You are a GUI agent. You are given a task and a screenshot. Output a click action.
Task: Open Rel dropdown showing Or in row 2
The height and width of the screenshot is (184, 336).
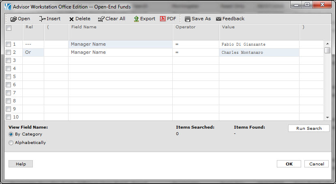pos(33,53)
